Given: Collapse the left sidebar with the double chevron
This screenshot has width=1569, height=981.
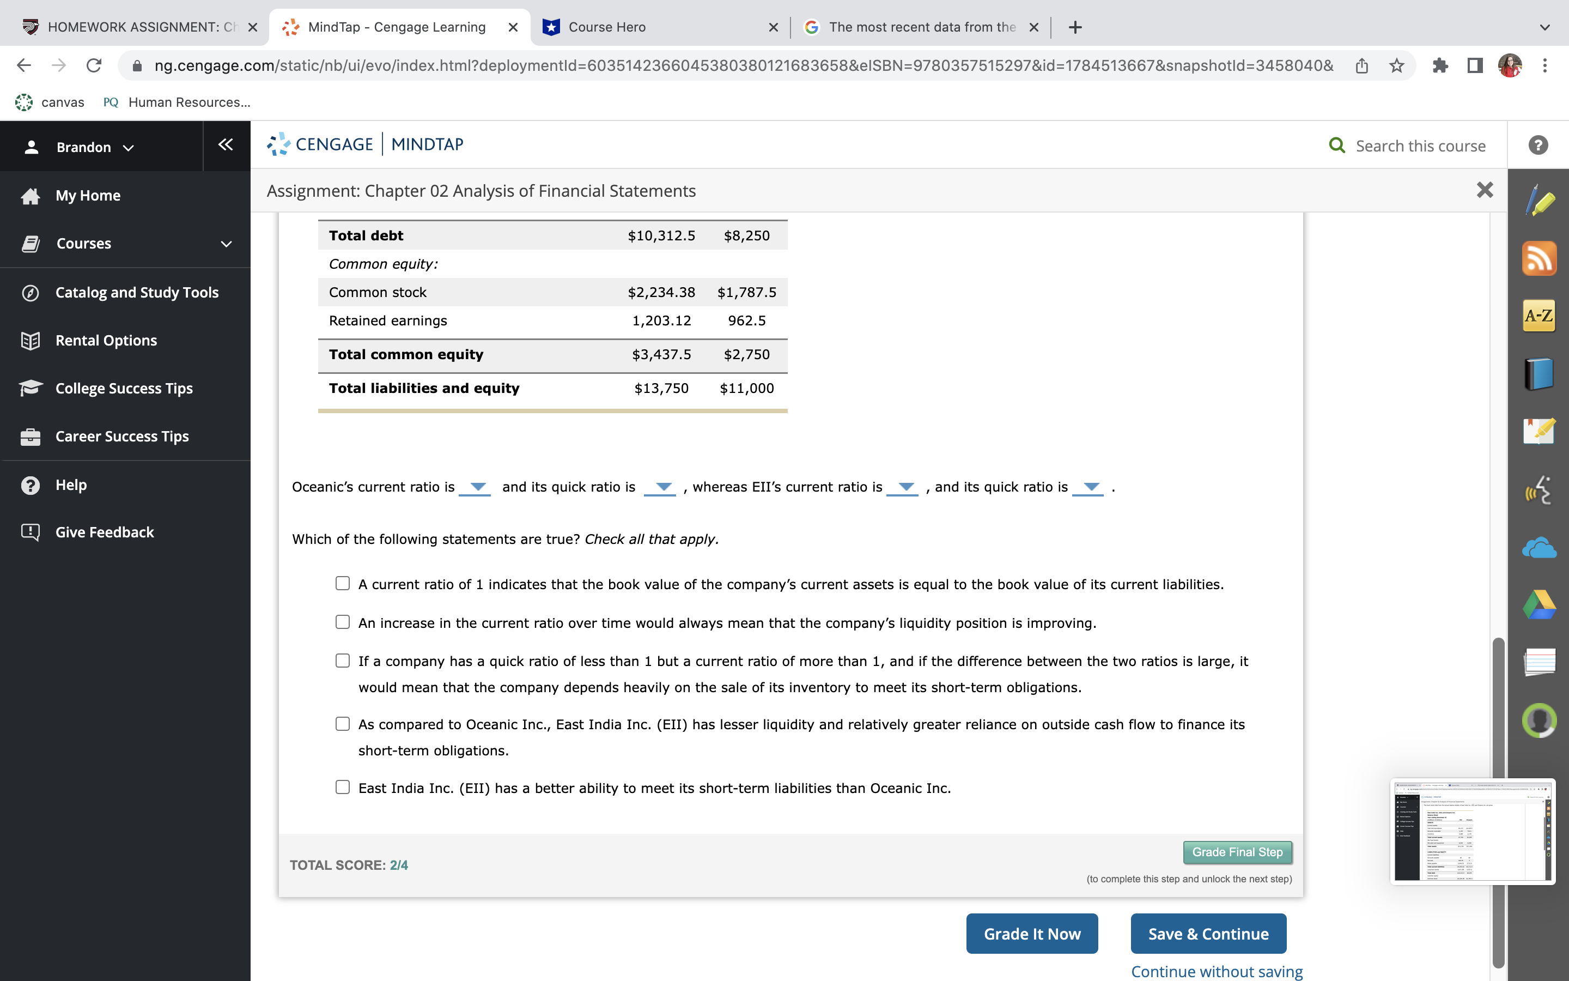Looking at the screenshot, I should [226, 144].
